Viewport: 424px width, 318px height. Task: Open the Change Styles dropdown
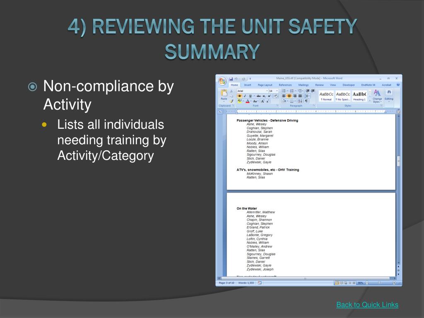coord(377,96)
